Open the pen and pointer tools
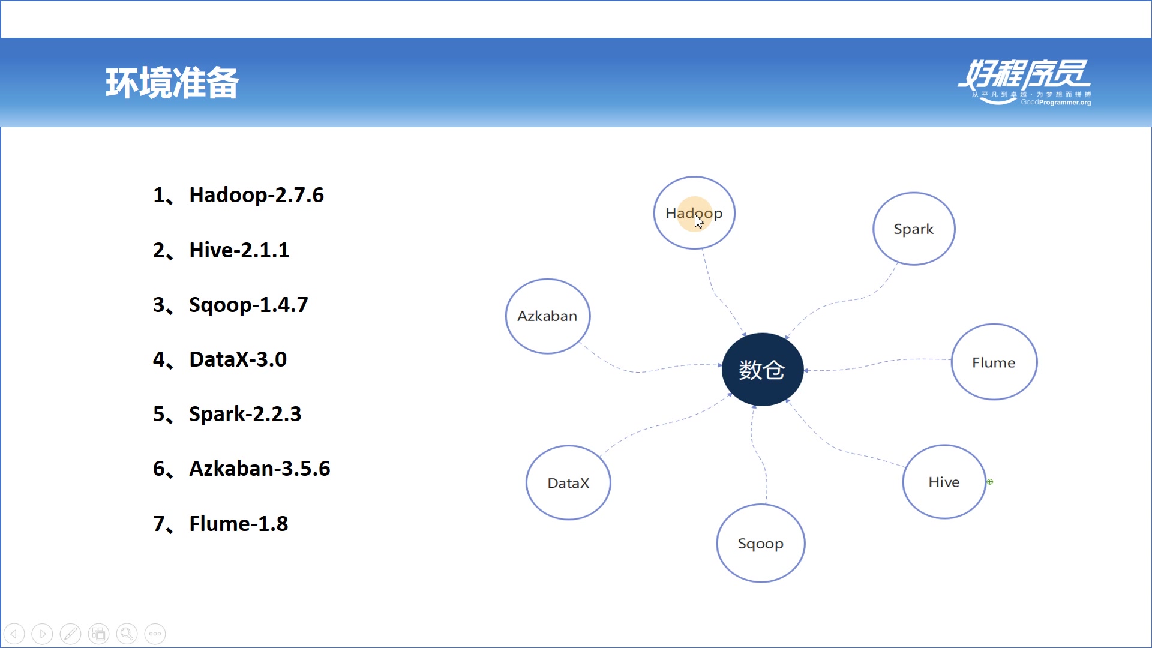This screenshot has width=1152, height=648. point(70,634)
